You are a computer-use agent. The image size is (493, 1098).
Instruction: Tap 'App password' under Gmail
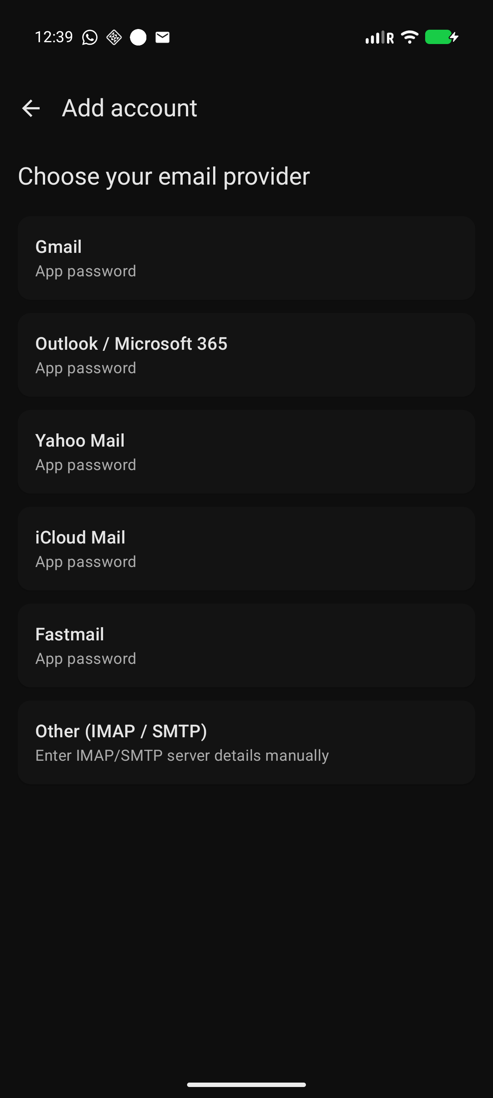(x=85, y=272)
